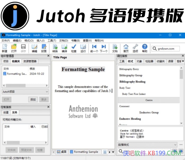
Task: Close the 调控面板 panel
Action: pyautogui.click(x=183, y=56)
